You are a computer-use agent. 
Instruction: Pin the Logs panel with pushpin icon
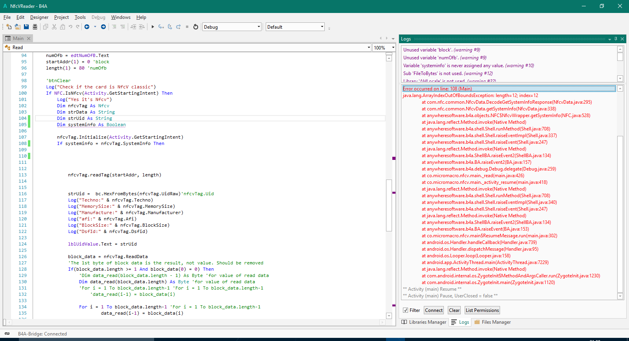coord(616,39)
